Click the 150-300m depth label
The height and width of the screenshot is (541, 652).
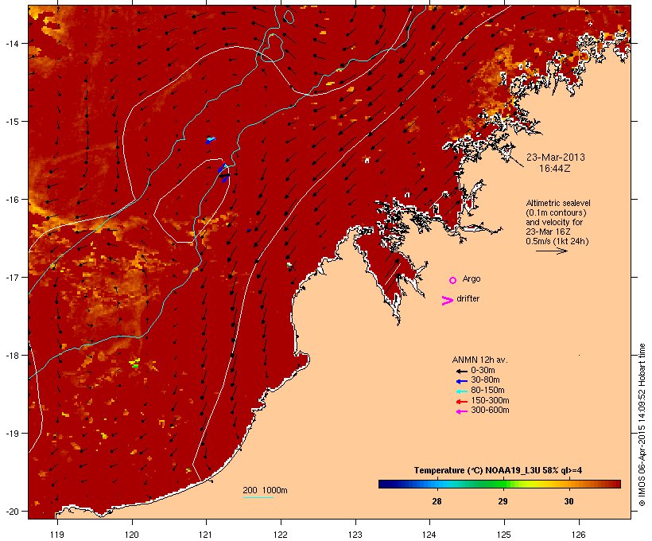(490, 400)
